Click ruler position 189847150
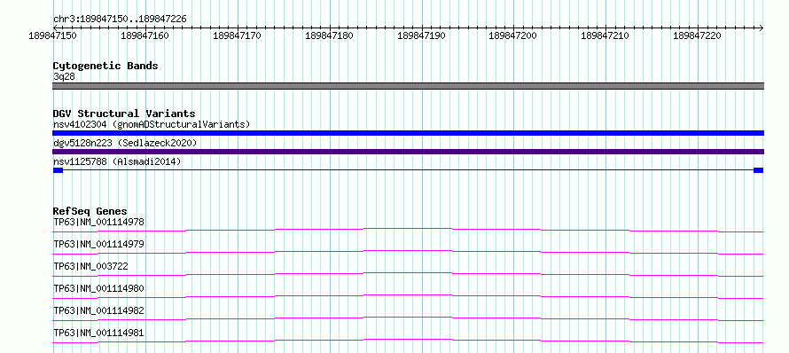Viewport: 789px width, 353px height. coord(53,35)
